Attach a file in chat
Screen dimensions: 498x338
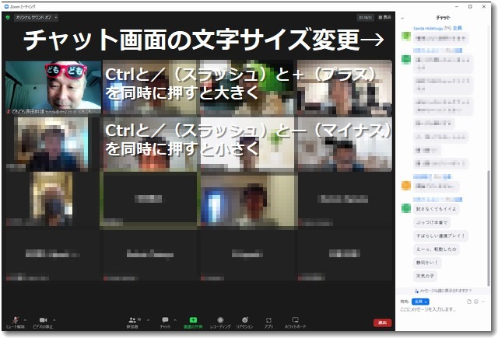click(x=469, y=301)
